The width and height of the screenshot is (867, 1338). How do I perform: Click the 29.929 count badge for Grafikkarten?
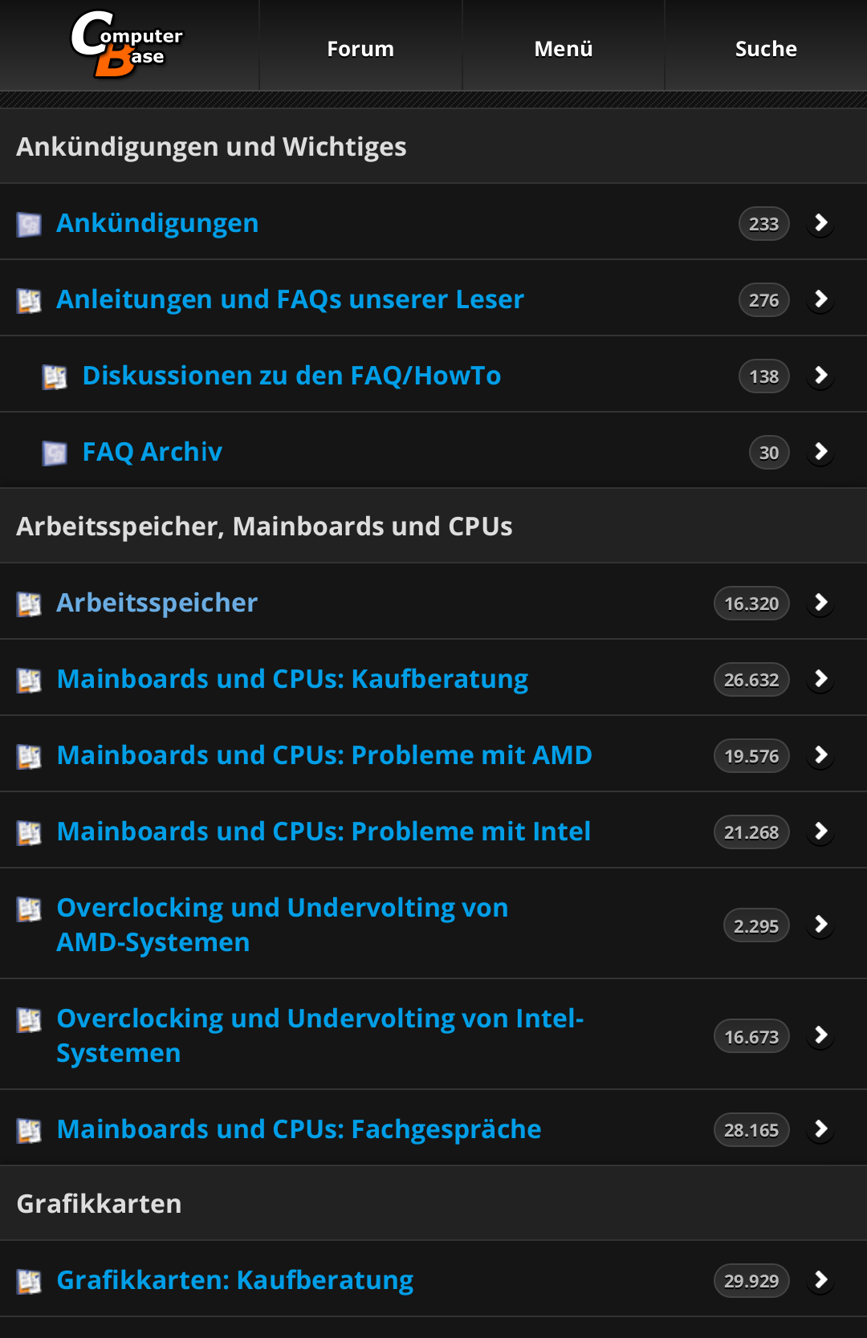tap(751, 1281)
